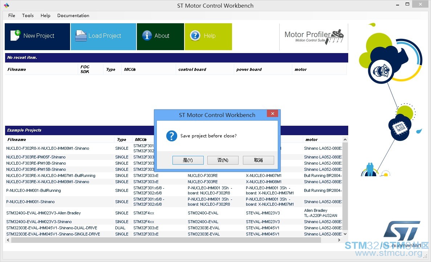The width and height of the screenshot is (431, 262).
Task: Select STM3240G-EVAL-IHM023V3-Allen Bradley project
Action: pyautogui.click(x=44, y=213)
